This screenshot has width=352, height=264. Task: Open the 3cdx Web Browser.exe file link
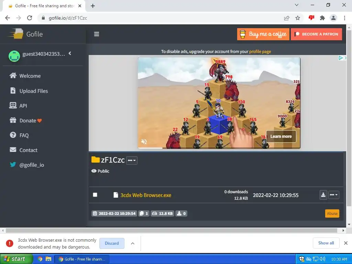pos(146,195)
